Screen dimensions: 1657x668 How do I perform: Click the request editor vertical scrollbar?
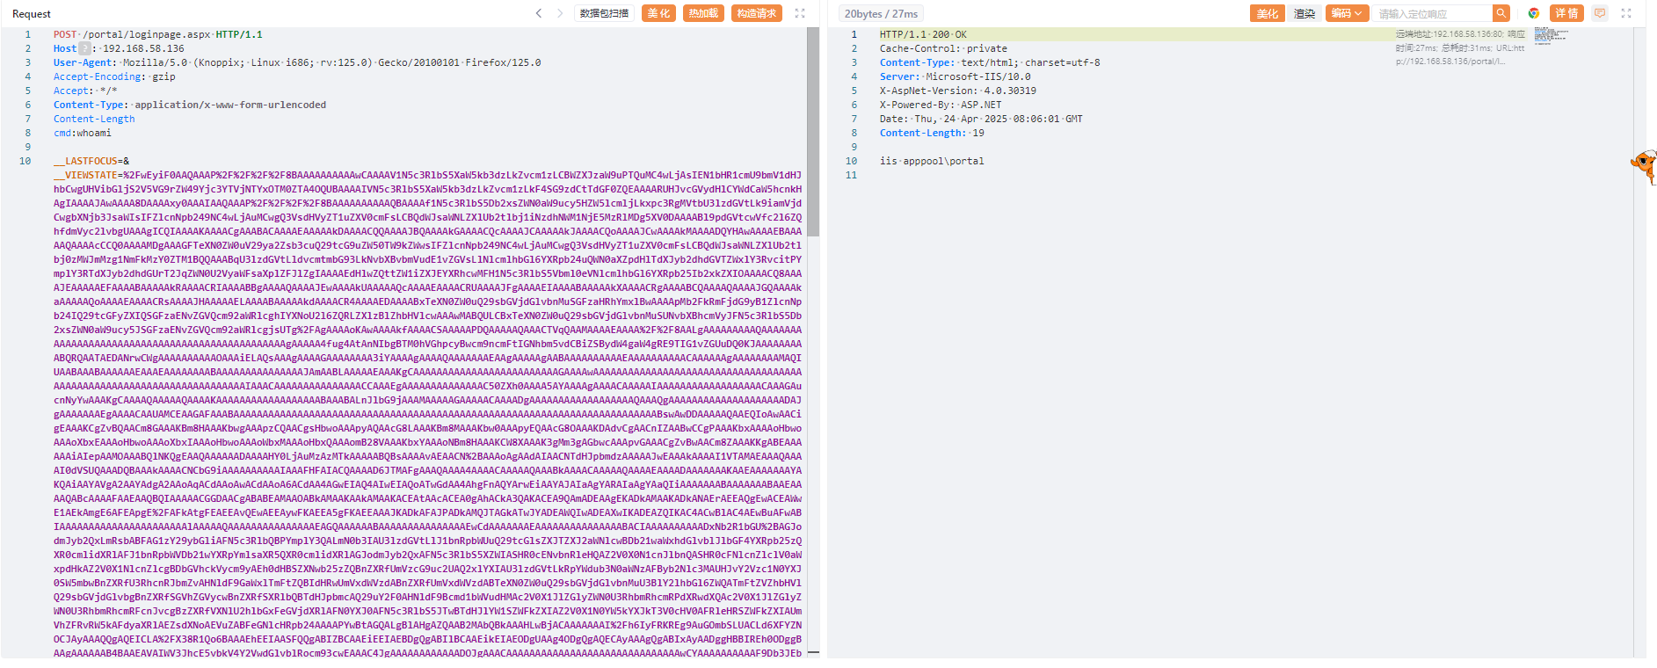tap(813, 132)
